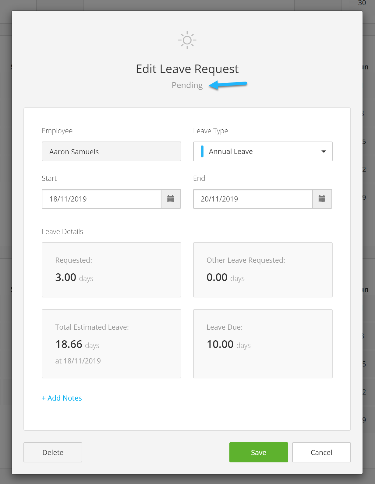Focus the Start date field 18/11/2019
Viewport: 375px width, 484px height.
point(101,199)
